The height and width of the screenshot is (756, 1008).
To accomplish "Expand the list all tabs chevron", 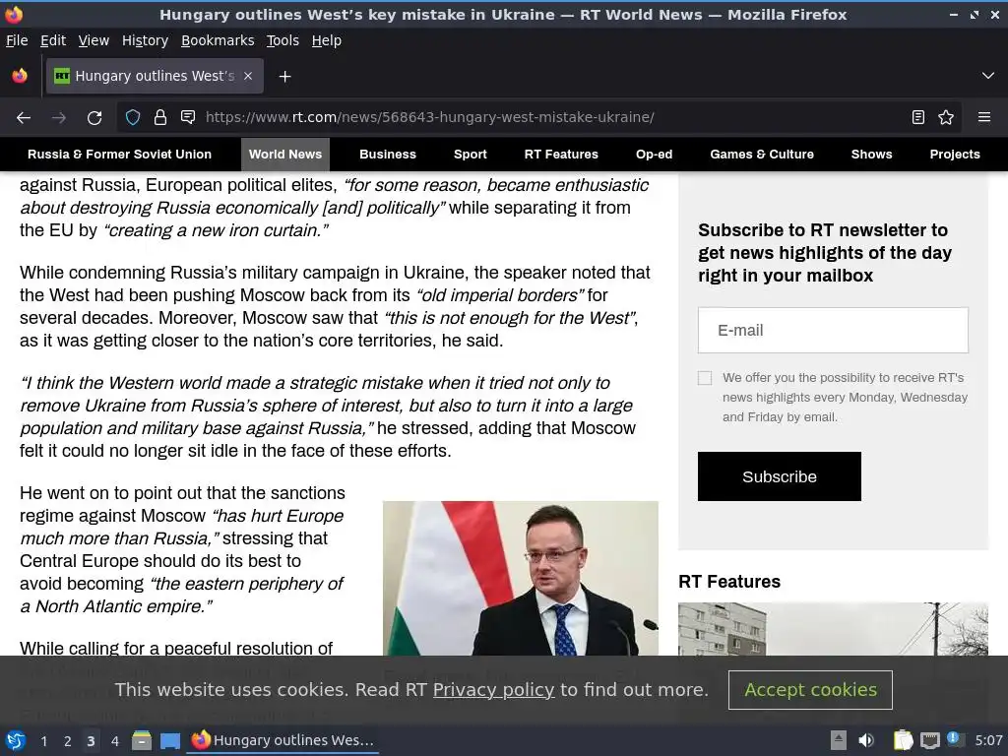I will [x=988, y=76].
